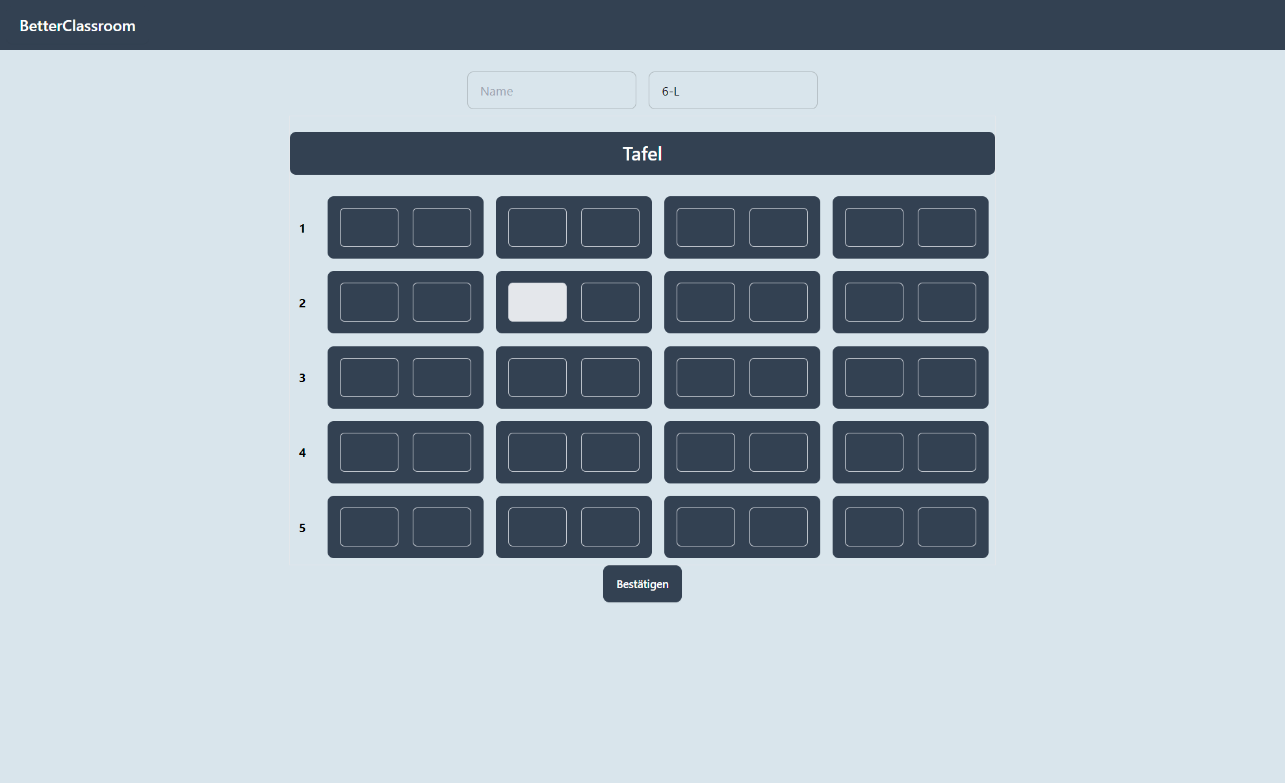The height and width of the screenshot is (783, 1285).
Task: Click the Name input field
Action: 551,91
